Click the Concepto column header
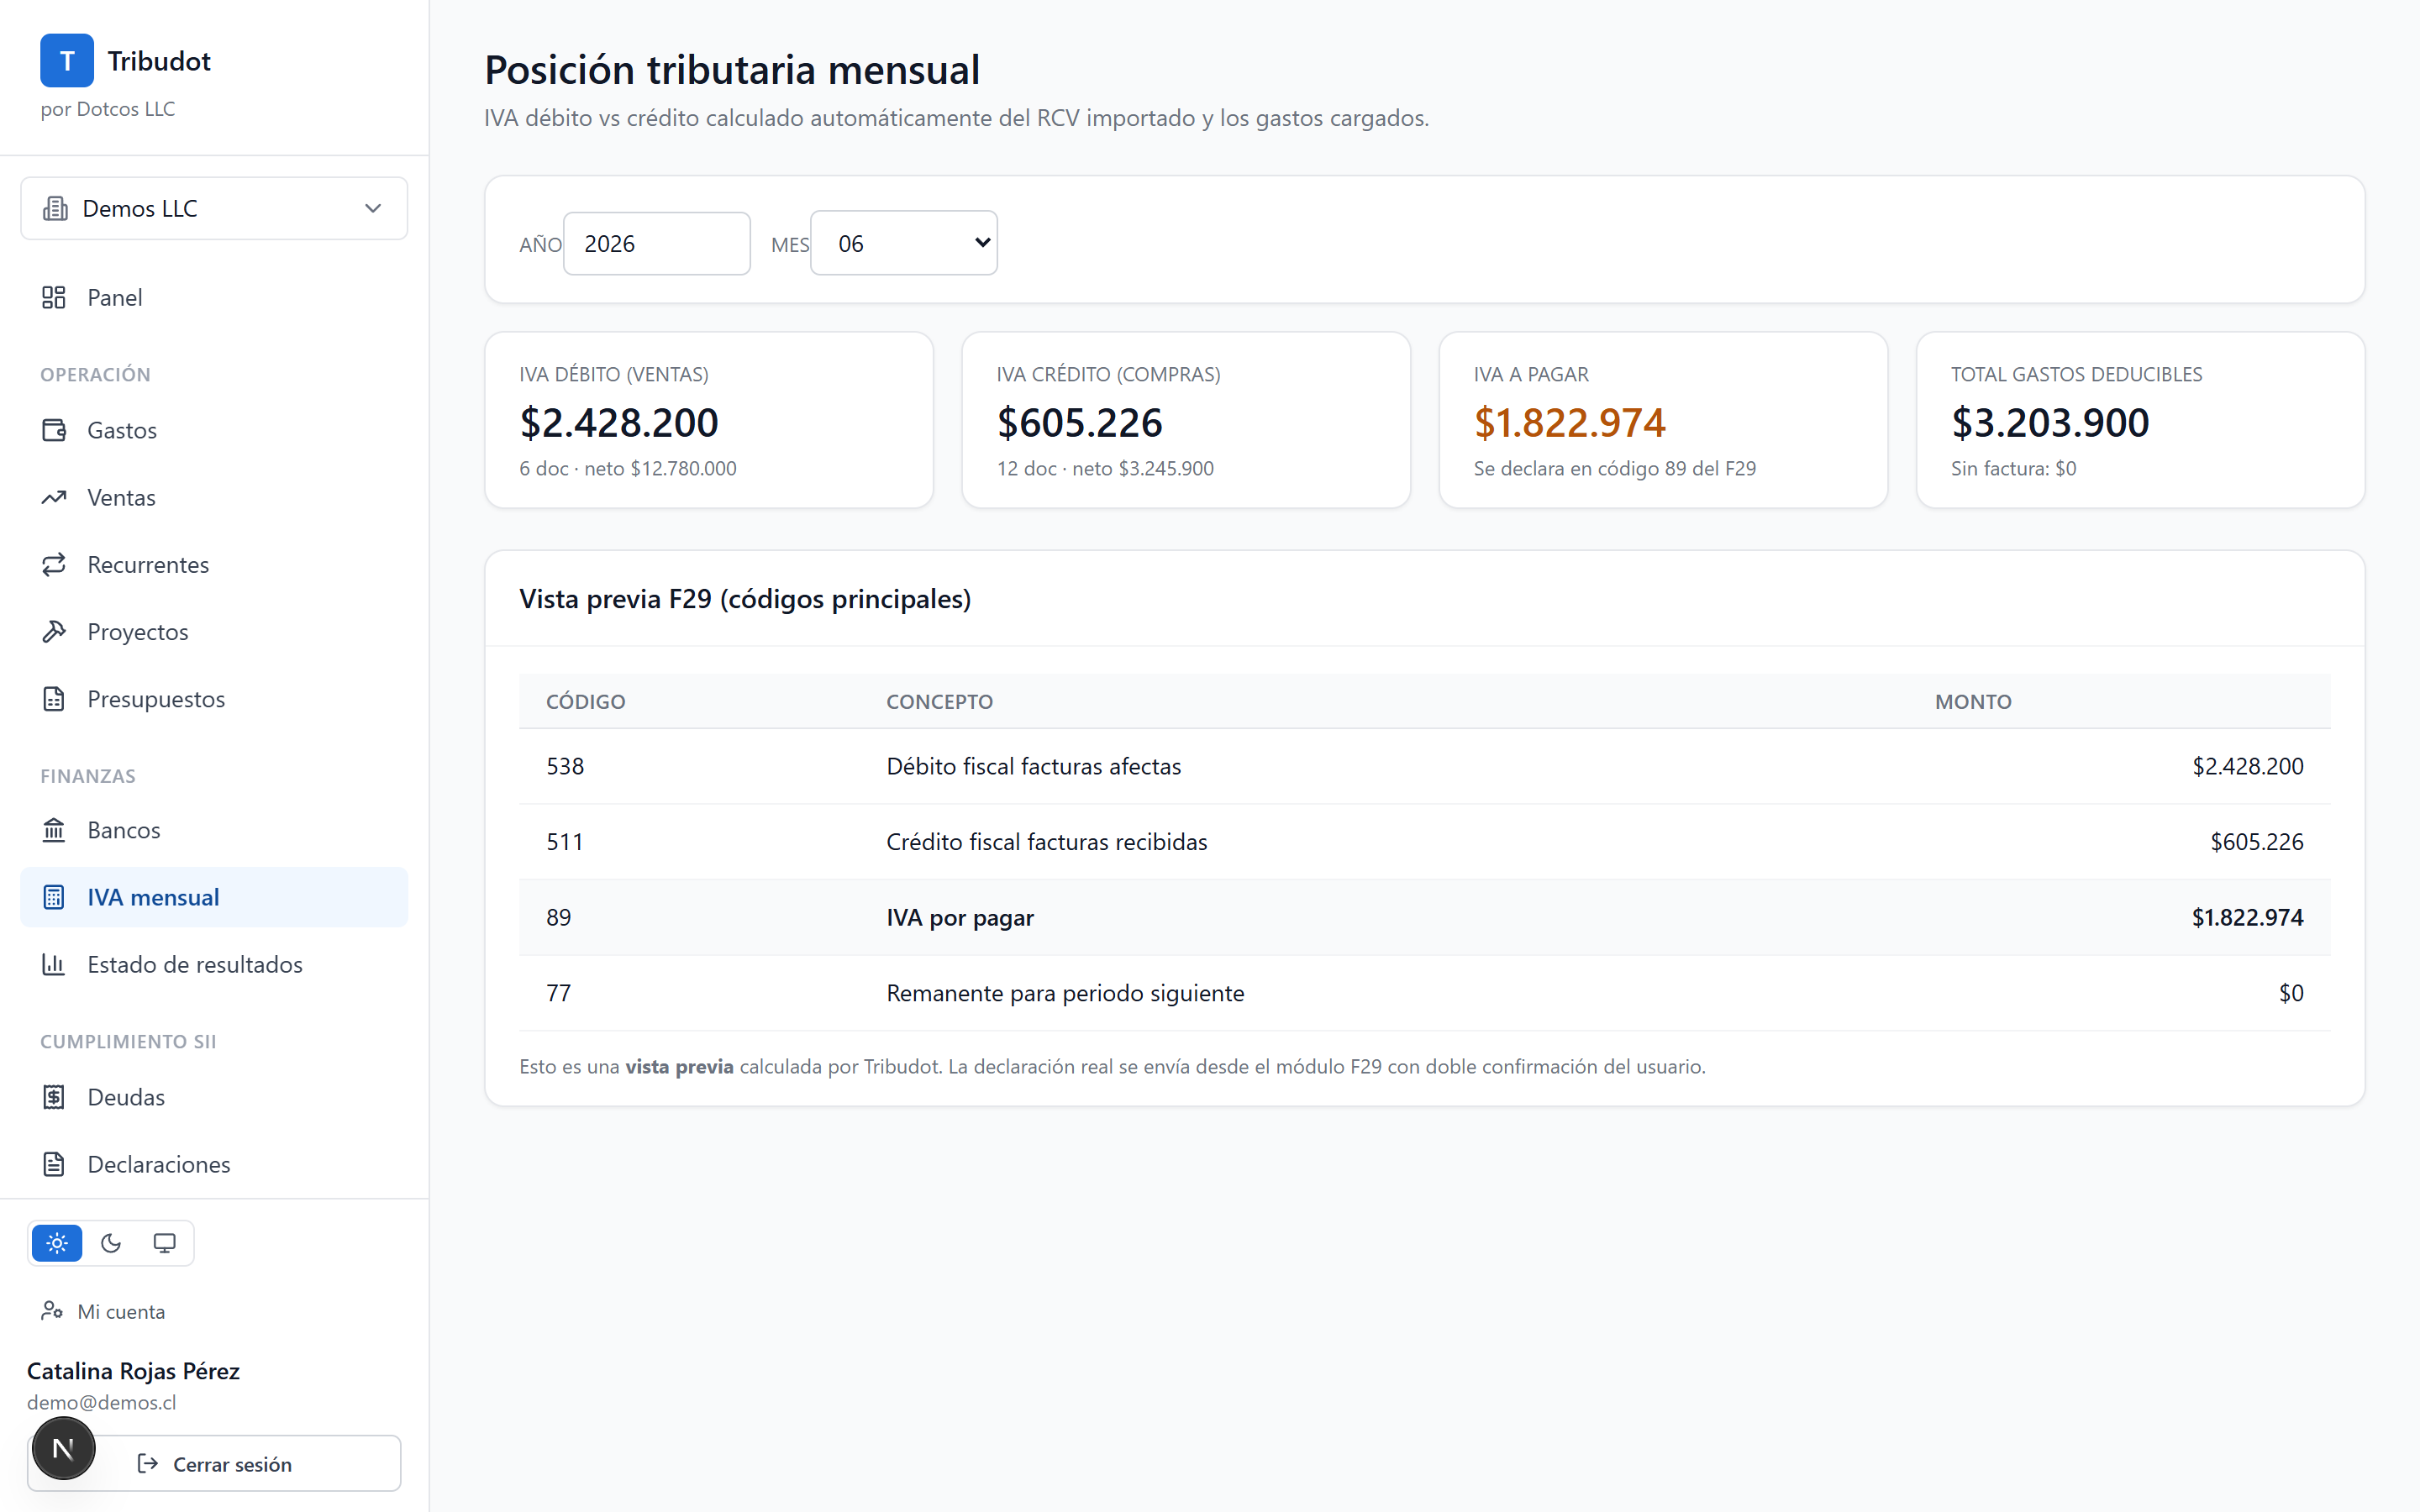The width and height of the screenshot is (2420, 1512). click(x=939, y=701)
